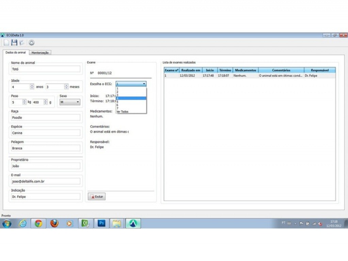Open Photoshop from the taskbar
This screenshot has height=261, width=348.
click(x=101, y=224)
